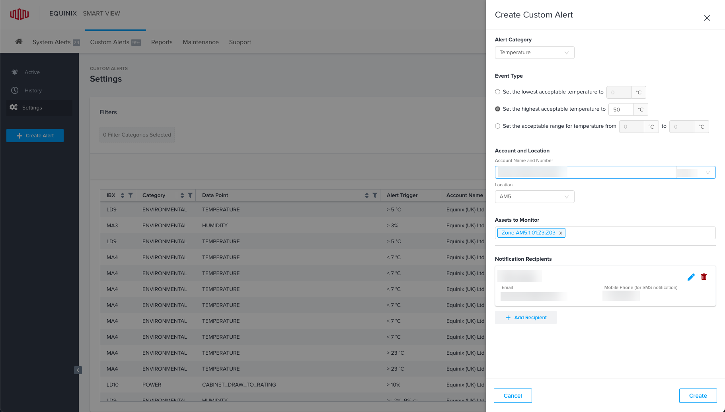Cancel the custom alert
The height and width of the screenshot is (412, 725).
coord(513,396)
